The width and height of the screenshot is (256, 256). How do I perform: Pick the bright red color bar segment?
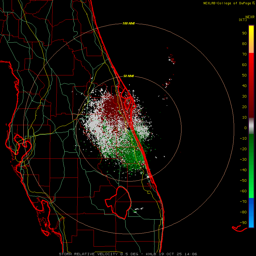251,65
